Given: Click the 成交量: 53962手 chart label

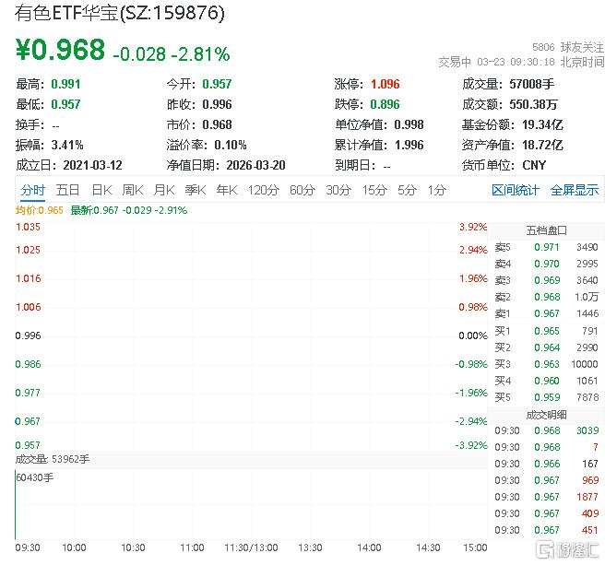Looking at the screenshot, I should tap(53, 459).
